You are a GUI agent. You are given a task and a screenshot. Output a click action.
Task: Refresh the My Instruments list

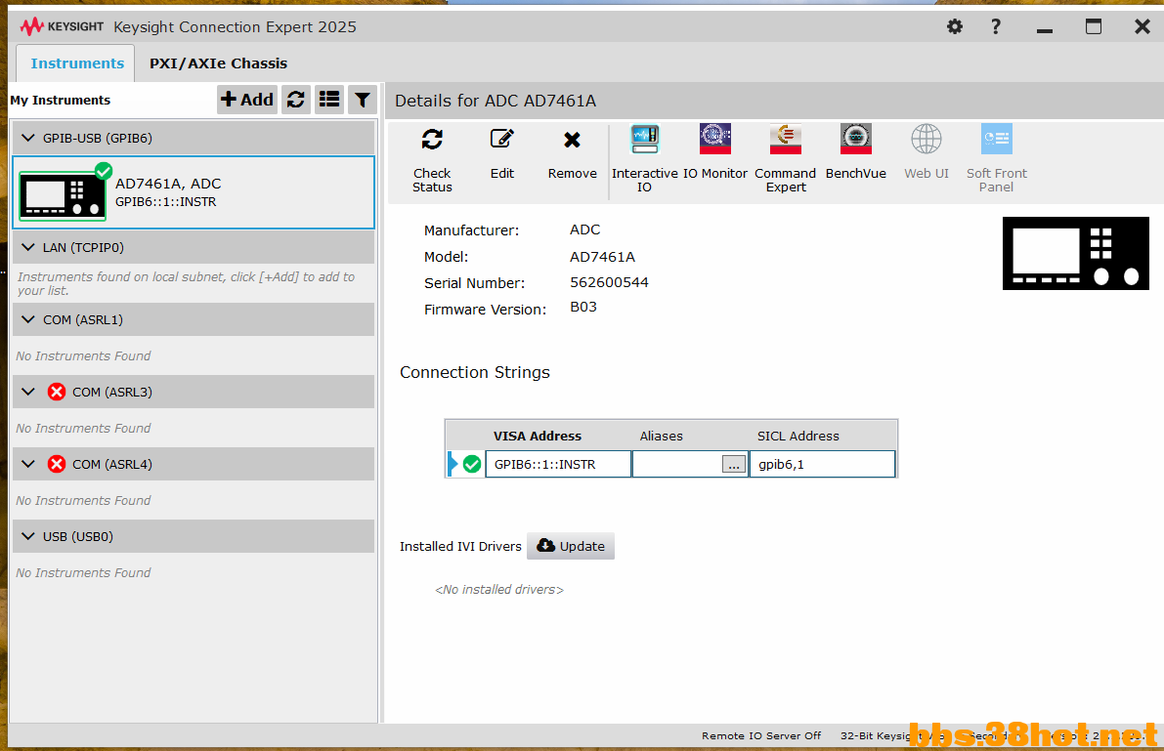[296, 100]
